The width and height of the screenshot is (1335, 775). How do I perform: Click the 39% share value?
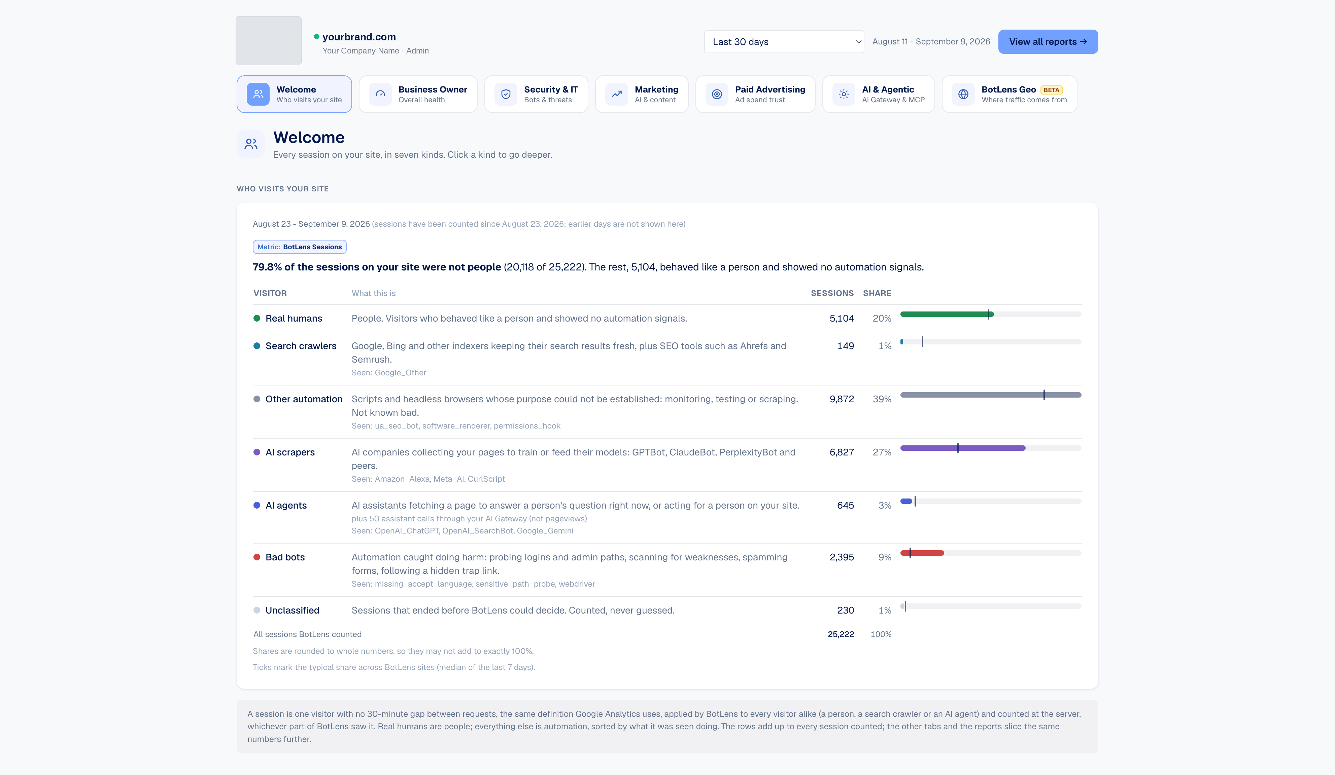coord(882,399)
